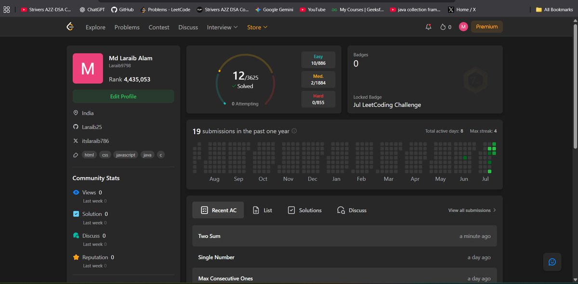Image resolution: width=578 pixels, height=284 pixels.
Task: Click the solved progress ring 12/3625
Action: [x=245, y=80]
